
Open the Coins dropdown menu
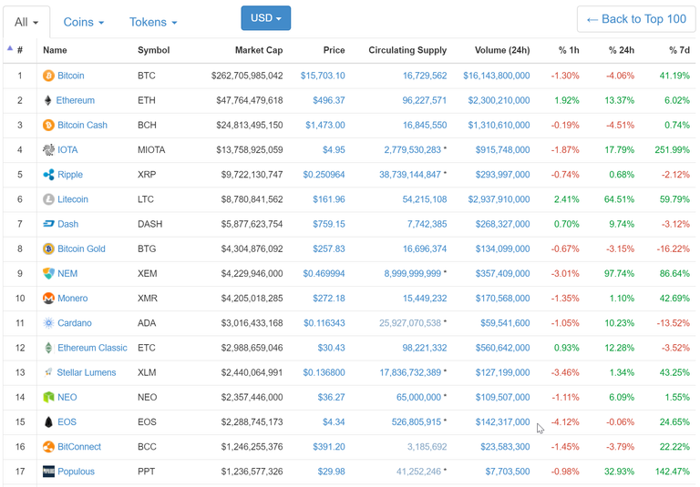click(84, 22)
